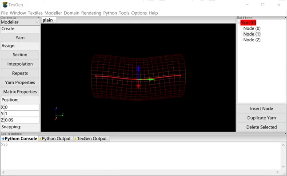Click the Interpolation button

click(20, 64)
